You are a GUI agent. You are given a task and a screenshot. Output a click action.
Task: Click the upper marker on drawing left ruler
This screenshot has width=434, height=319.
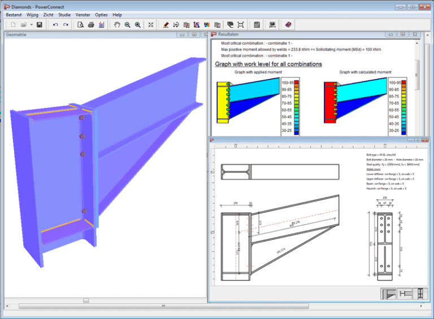(x=212, y=172)
